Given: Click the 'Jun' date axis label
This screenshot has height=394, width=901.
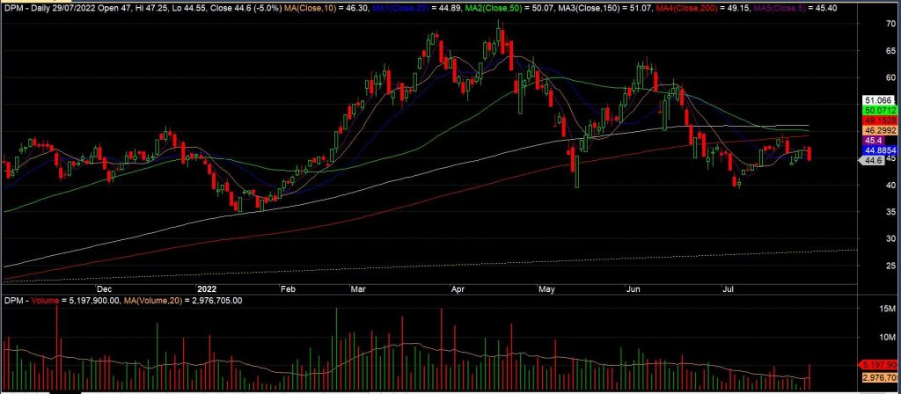Looking at the screenshot, I should 634,288.
